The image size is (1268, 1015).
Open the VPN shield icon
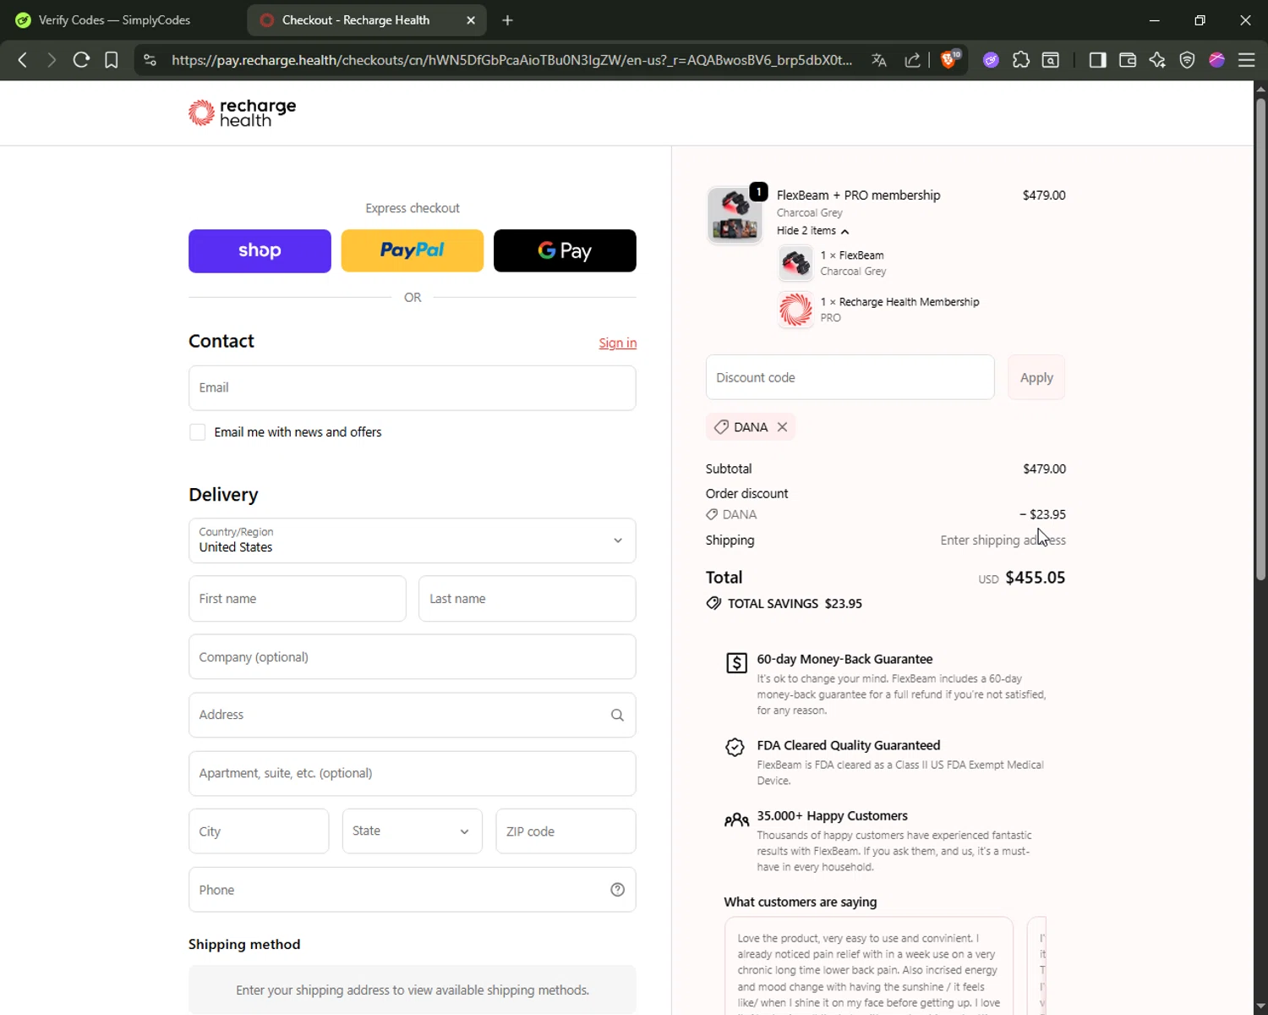(x=1187, y=60)
